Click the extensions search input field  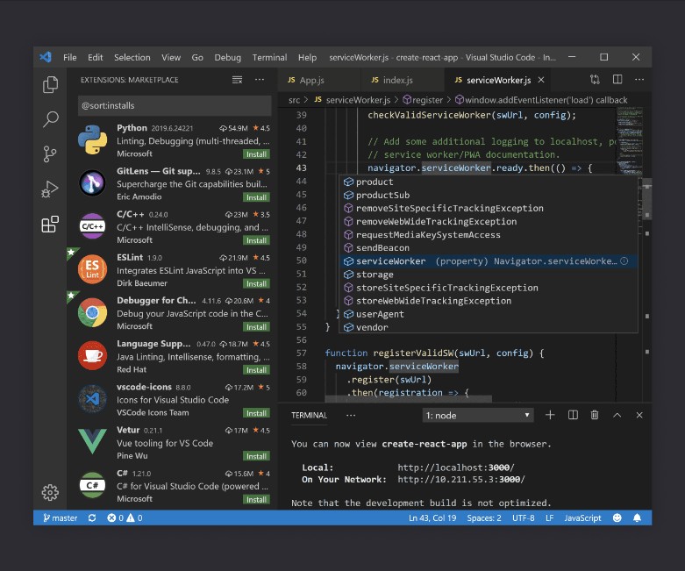click(174, 105)
